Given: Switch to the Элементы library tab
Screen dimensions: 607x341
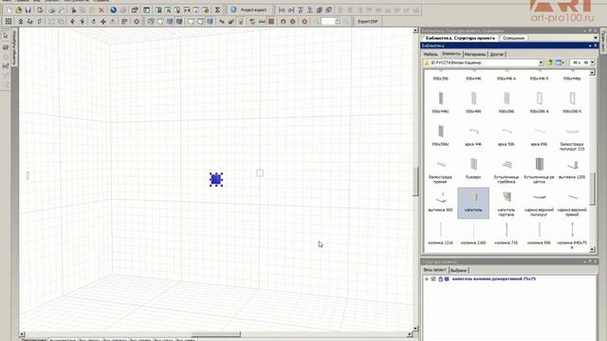Looking at the screenshot, I should [451, 54].
